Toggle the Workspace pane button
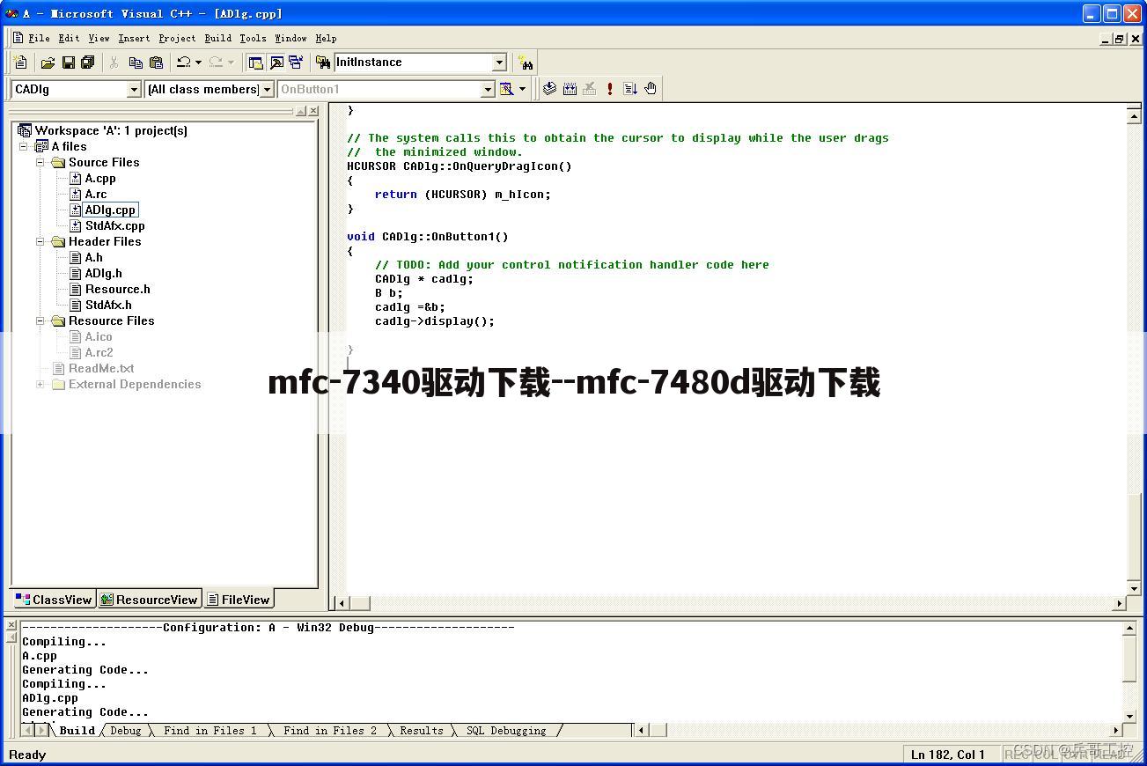The height and width of the screenshot is (766, 1147). point(256,63)
